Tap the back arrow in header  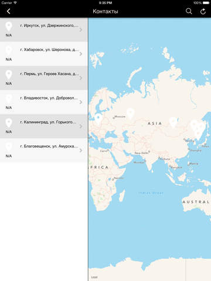[x=8, y=11]
